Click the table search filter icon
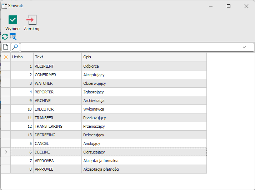This screenshot has width=255, height=190. (13, 36)
